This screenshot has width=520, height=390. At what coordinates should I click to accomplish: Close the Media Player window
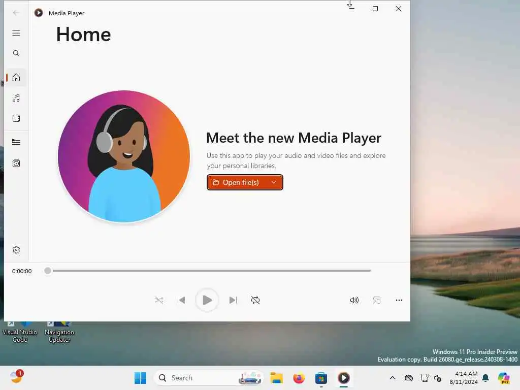(399, 9)
